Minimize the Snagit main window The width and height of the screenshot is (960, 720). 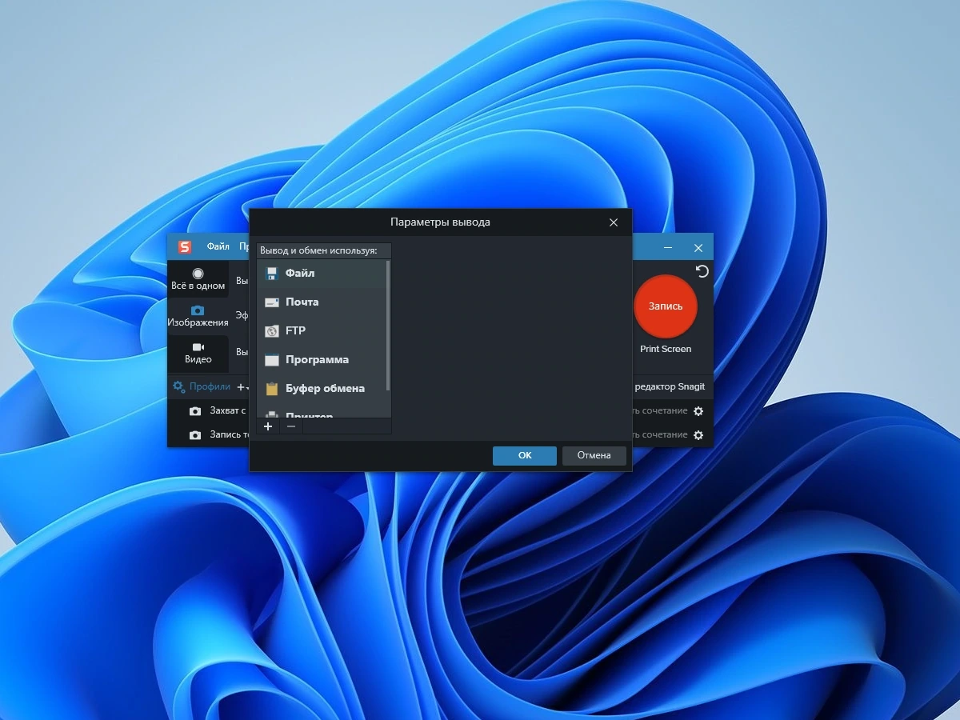[668, 248]
